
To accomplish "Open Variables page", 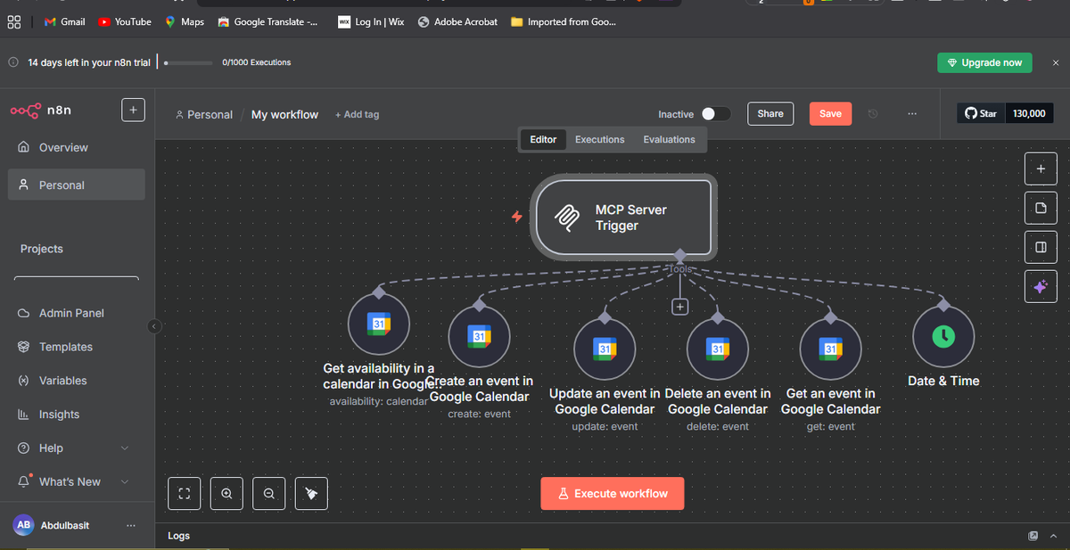I will (x=76, y=381).
